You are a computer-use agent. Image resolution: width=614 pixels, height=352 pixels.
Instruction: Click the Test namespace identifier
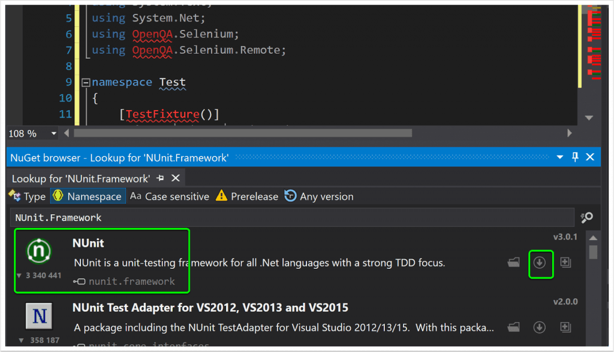pyautogui.click(x=172, y=83)
